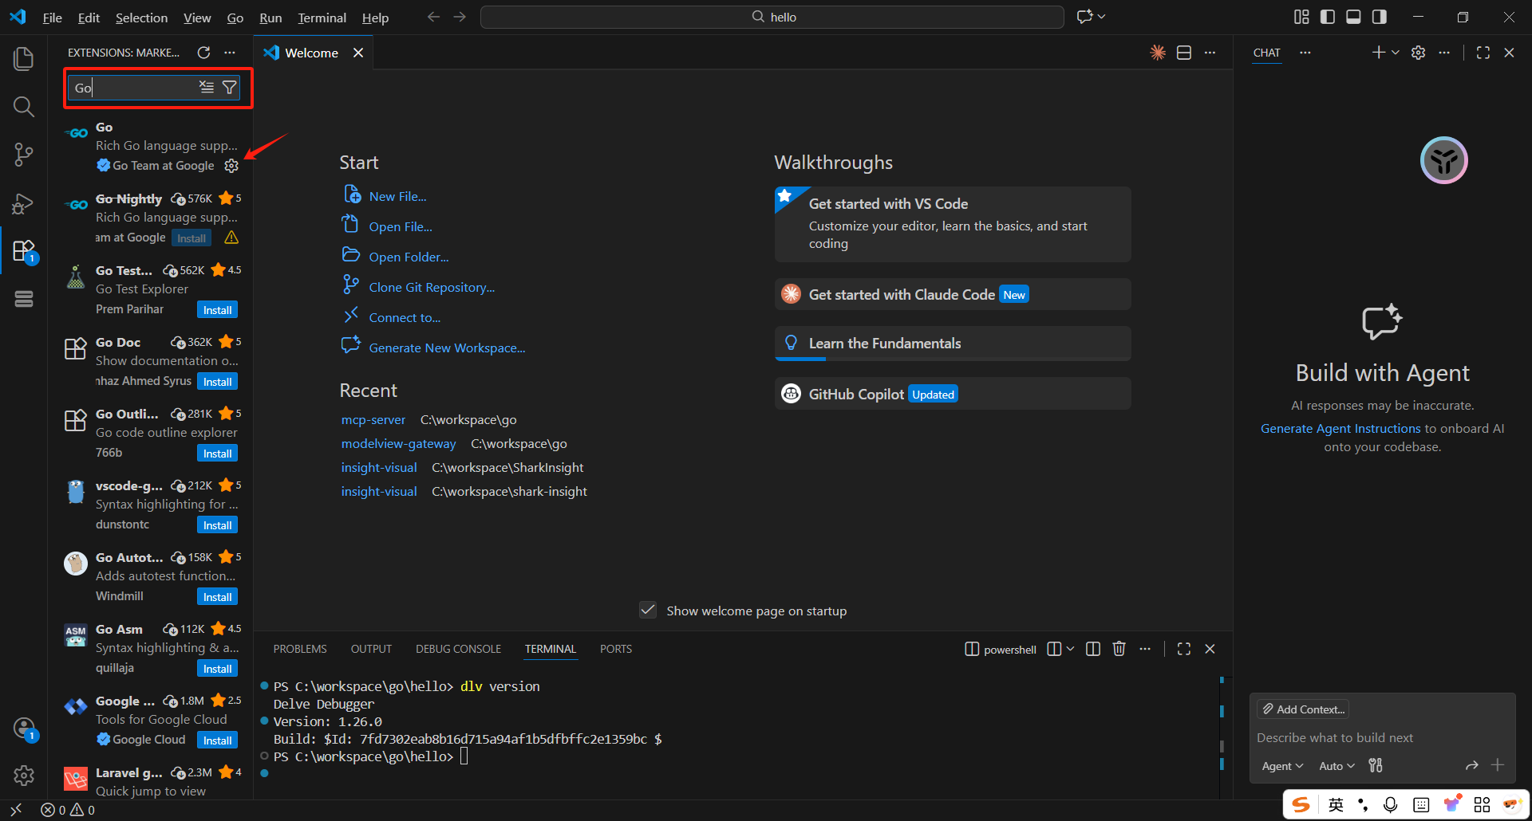Open the Search view in activity bar
Image resolution: width=1532 pixels, height=821 pixels.
coord(24,106)
